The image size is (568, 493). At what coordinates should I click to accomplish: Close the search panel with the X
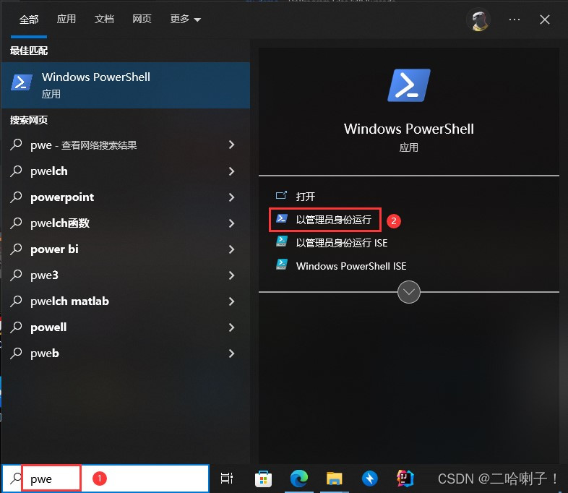click(x=544, y=20)
